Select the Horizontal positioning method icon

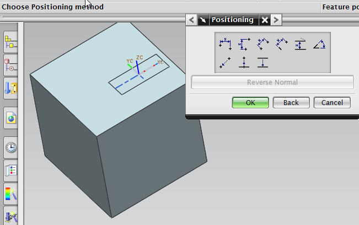(x=226, y=44)
